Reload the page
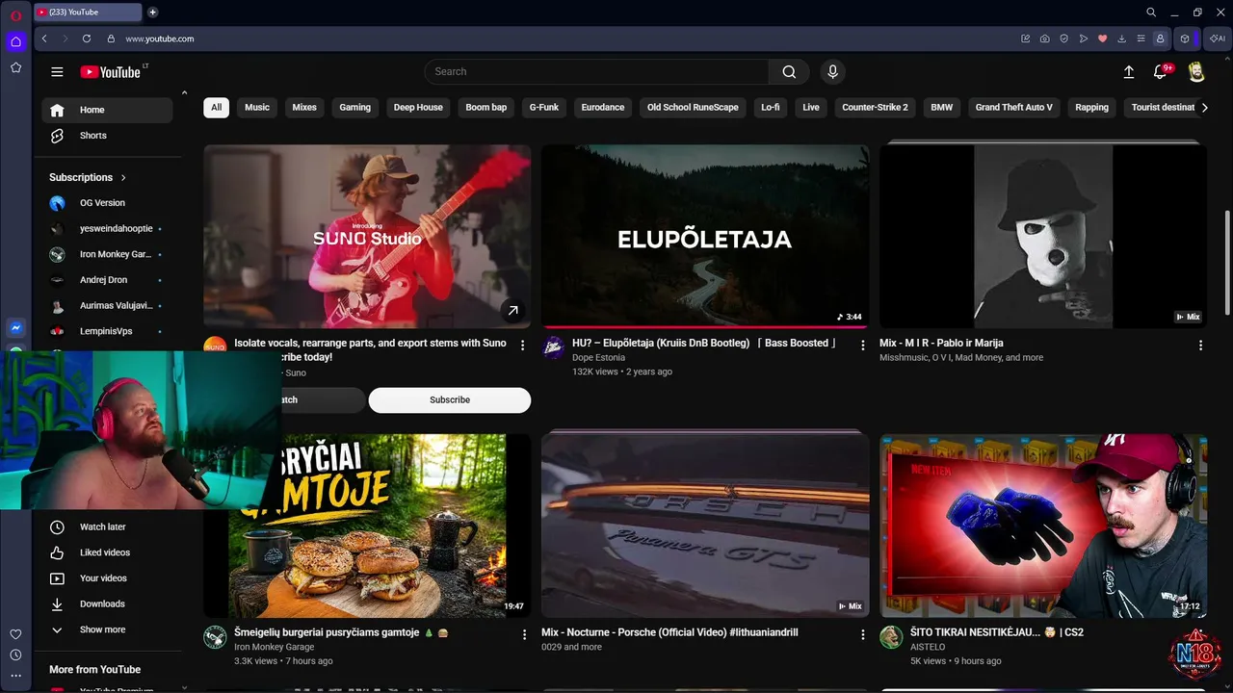This screenshot has height=693, width=1233. click(x=87, y=38)
